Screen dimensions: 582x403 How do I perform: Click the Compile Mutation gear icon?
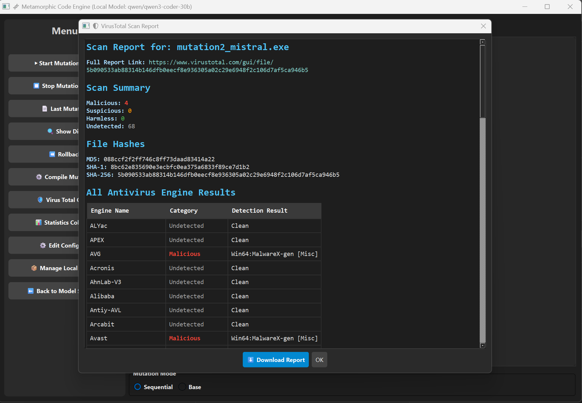pyautogui.click(x=39, y=177)
